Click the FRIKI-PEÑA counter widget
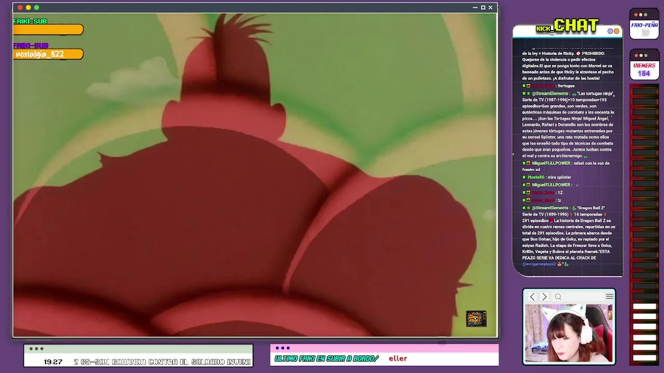The width and height of the screenshot is (664, 373). pos(644,24)
